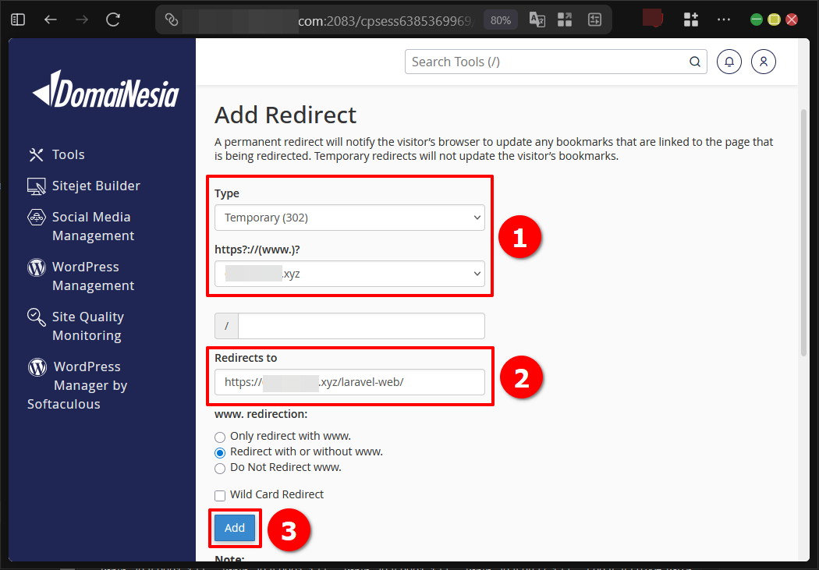Image resolution: width=819 pixels, height=570 pixels.
Task: Click the Sitejet Builder icon
Action: tap(35, 186)
